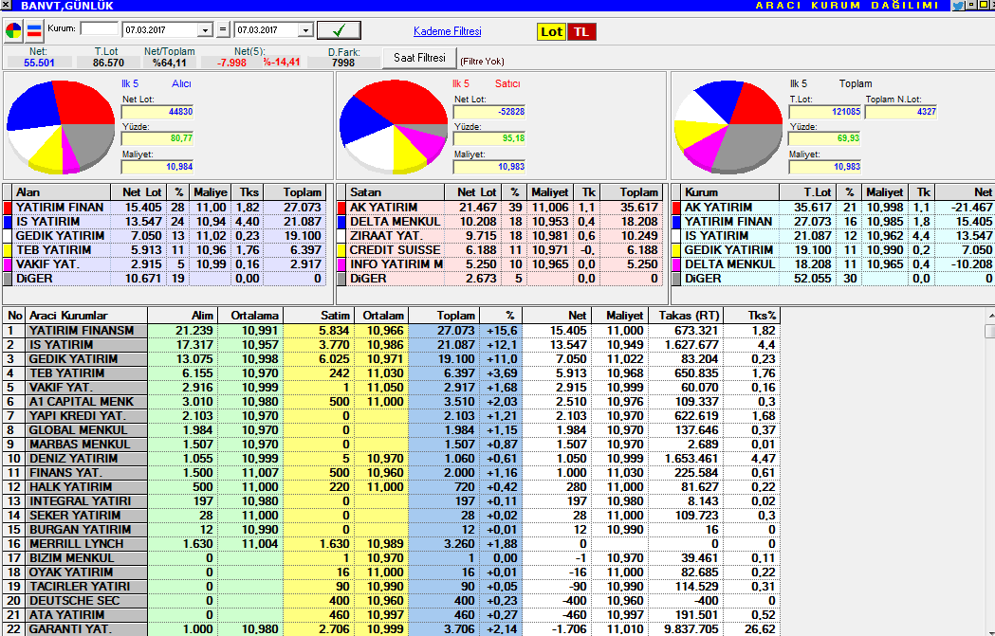Select the BIZIM MENKUL row
The width and height of the screenshot is (995, 636).
tap(392, 558)
